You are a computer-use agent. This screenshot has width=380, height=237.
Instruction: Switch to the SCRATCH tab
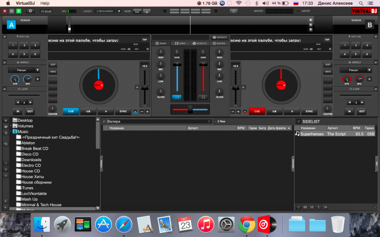tap(199, 43)
